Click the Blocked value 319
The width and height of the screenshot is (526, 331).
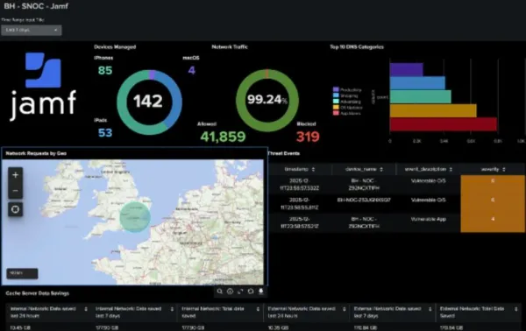(x=308, y=137)
